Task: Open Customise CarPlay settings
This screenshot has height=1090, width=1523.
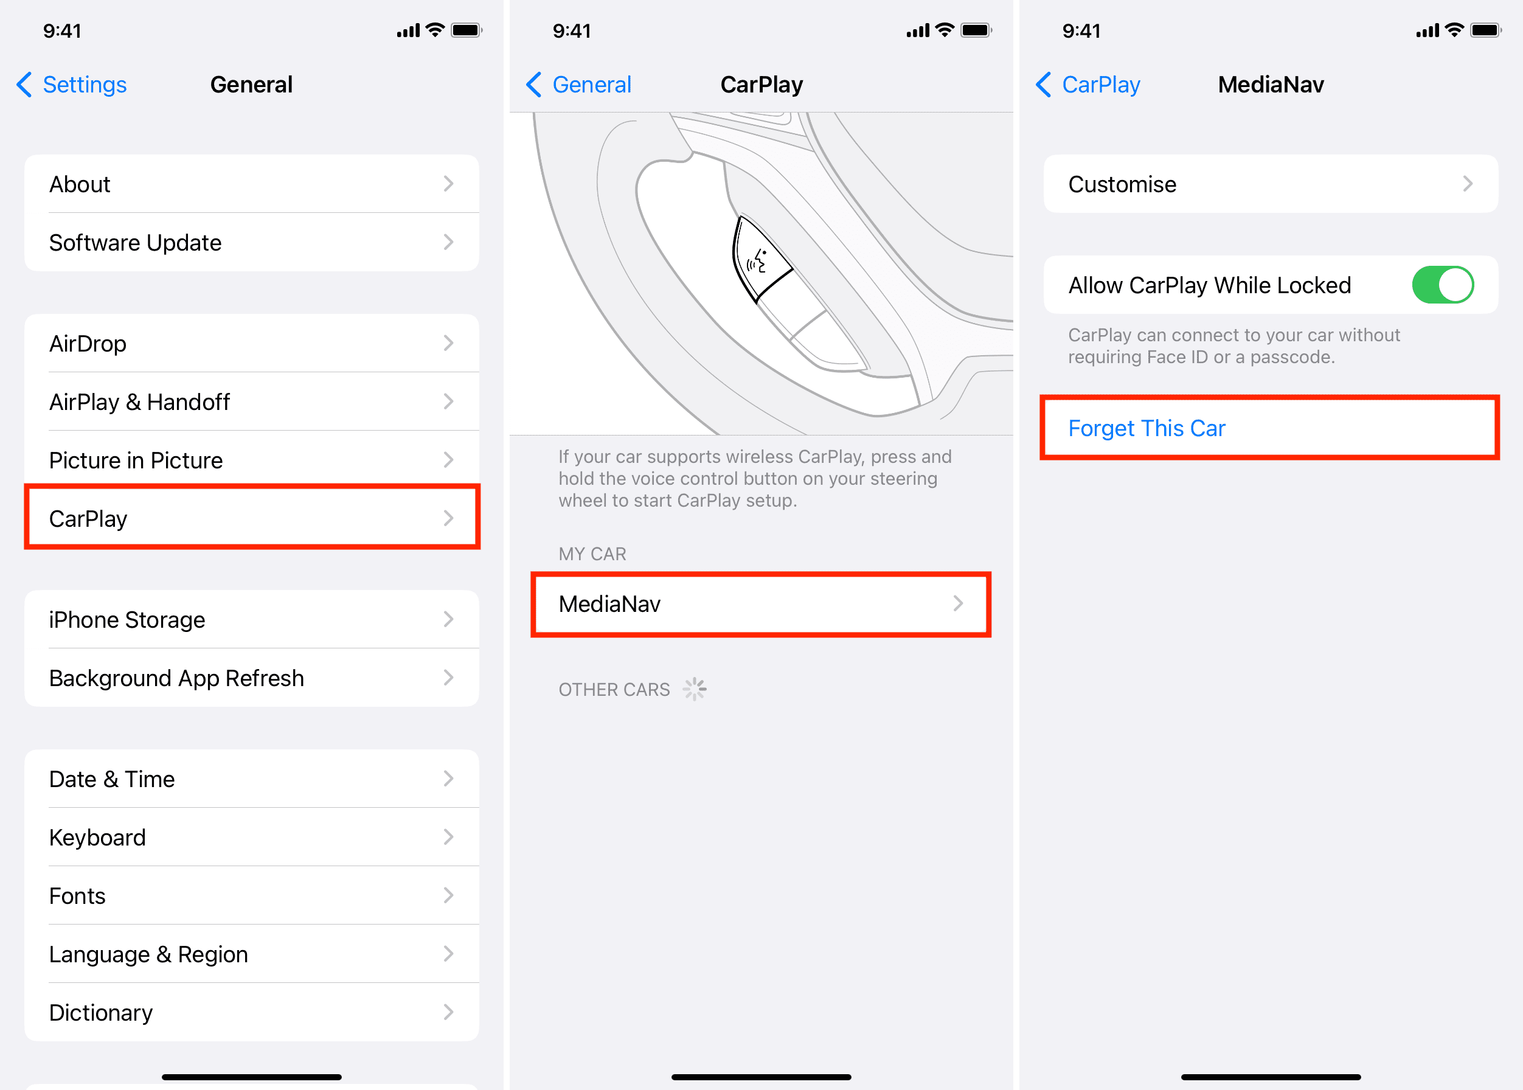Action: pos(1268,182)
